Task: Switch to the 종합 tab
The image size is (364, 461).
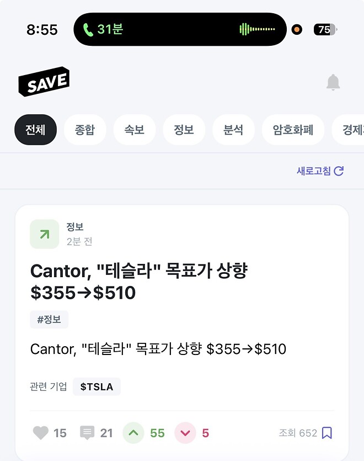Action: pyautogui.click(x=85, y=129)
